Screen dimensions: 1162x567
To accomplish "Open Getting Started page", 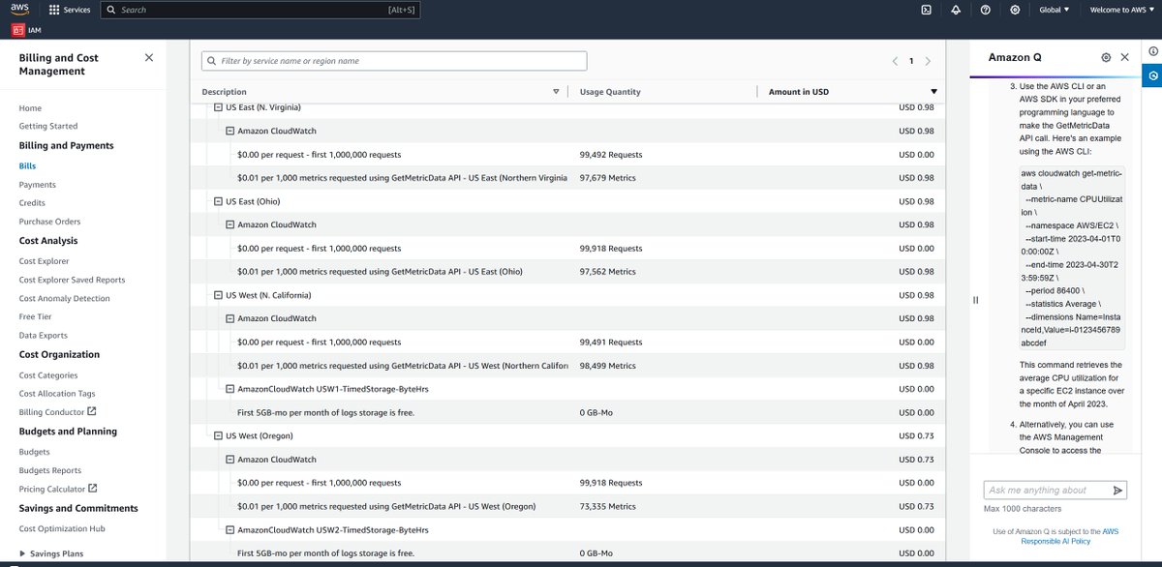I will pyautogui.click(x=48, y=127).
